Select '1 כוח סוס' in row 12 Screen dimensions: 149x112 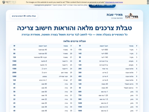point(105,92)
